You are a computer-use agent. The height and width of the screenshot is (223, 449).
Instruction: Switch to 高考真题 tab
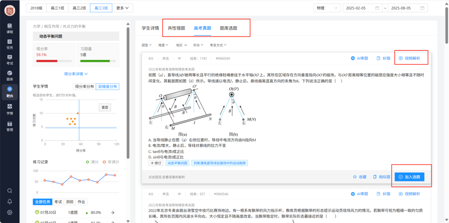[203, 28]
